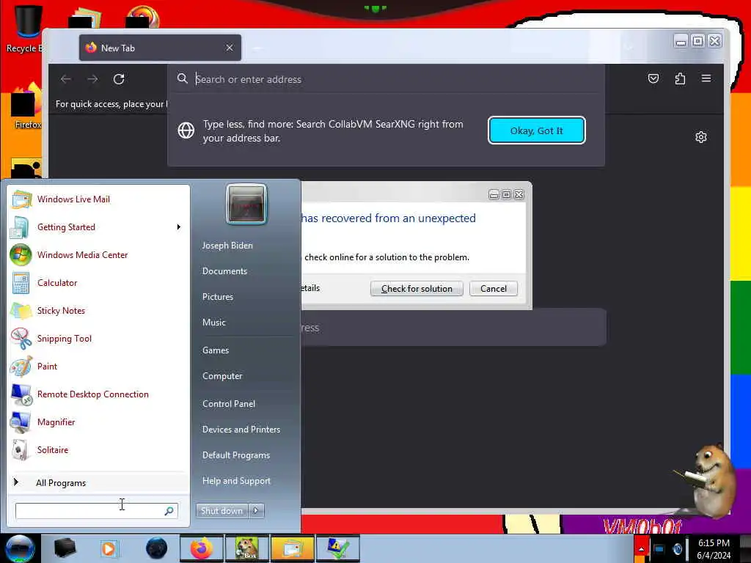Open Pictures library link

click(x=218, y=297)
